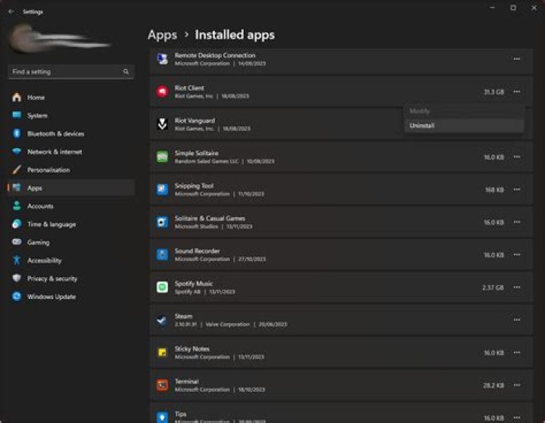Click the Network & internet wifi icon

(17, 151)
